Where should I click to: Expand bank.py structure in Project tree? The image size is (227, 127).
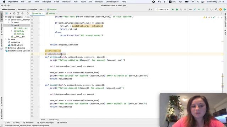tap(12, 31)
